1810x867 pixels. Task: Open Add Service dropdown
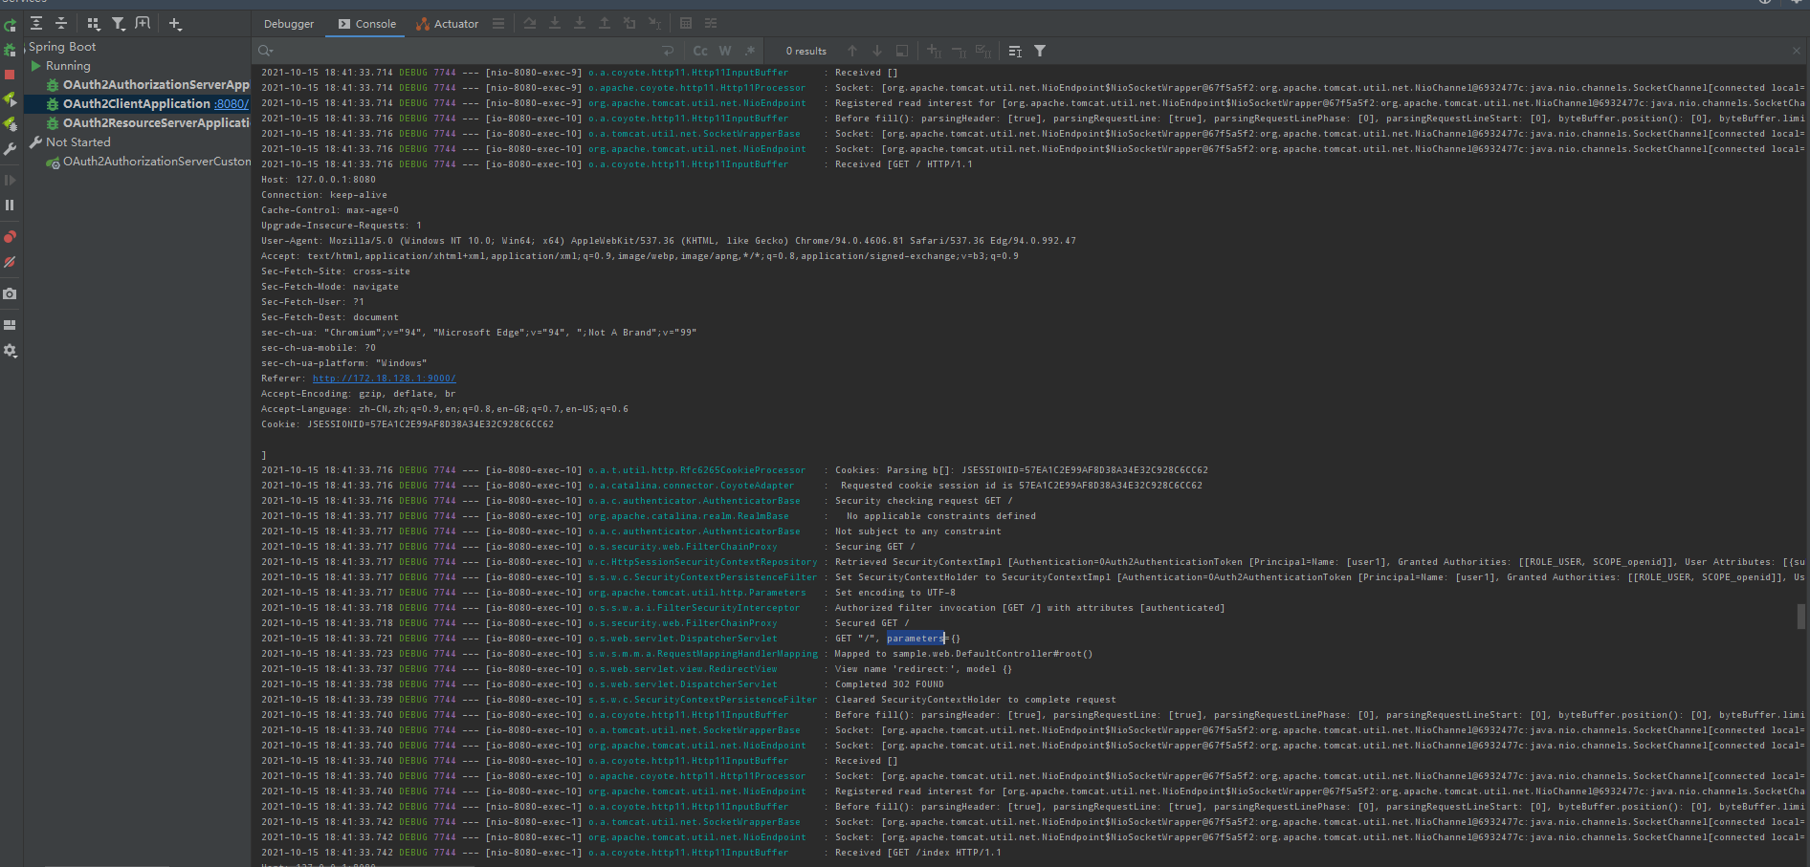(175, 23)
